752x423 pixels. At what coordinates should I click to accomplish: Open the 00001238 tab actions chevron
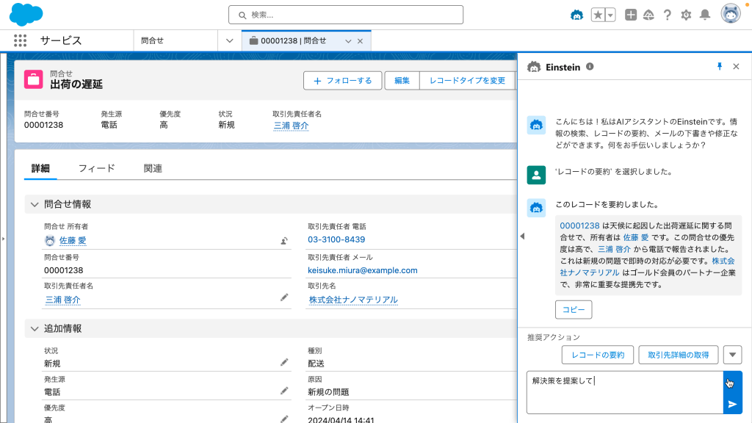pos(348,41)
